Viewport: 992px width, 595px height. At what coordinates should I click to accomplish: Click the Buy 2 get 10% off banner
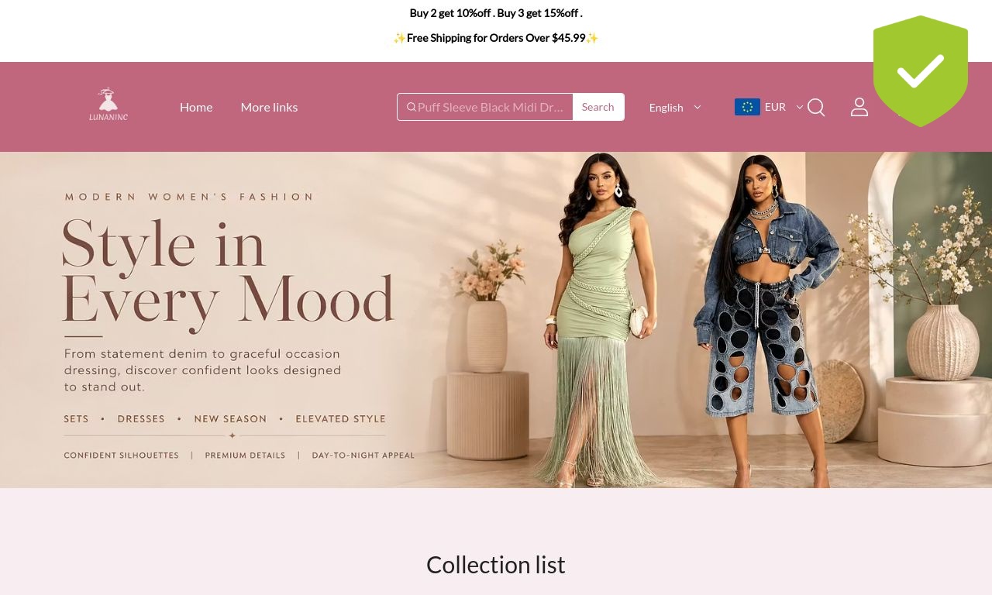[x=496, y=12]
